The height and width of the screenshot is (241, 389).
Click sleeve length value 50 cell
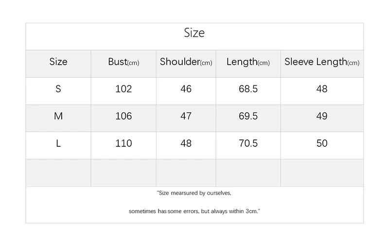(x=322, y=143)
